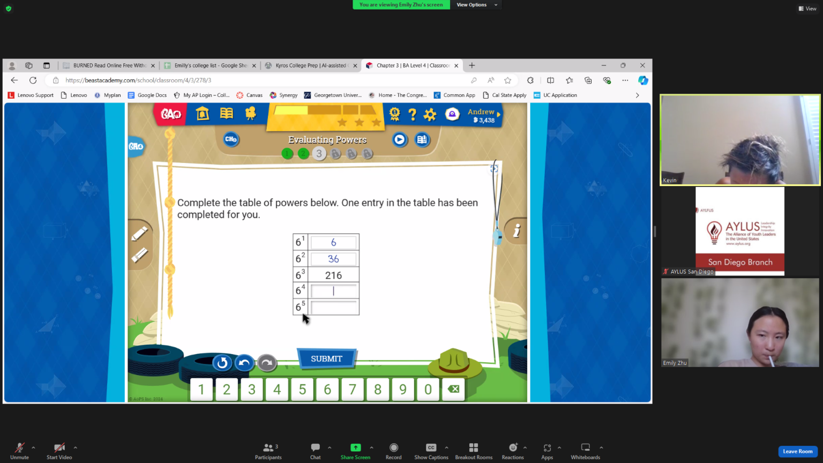
Task: Open the Cal State Apply bookmark
Action: [505, 95]
